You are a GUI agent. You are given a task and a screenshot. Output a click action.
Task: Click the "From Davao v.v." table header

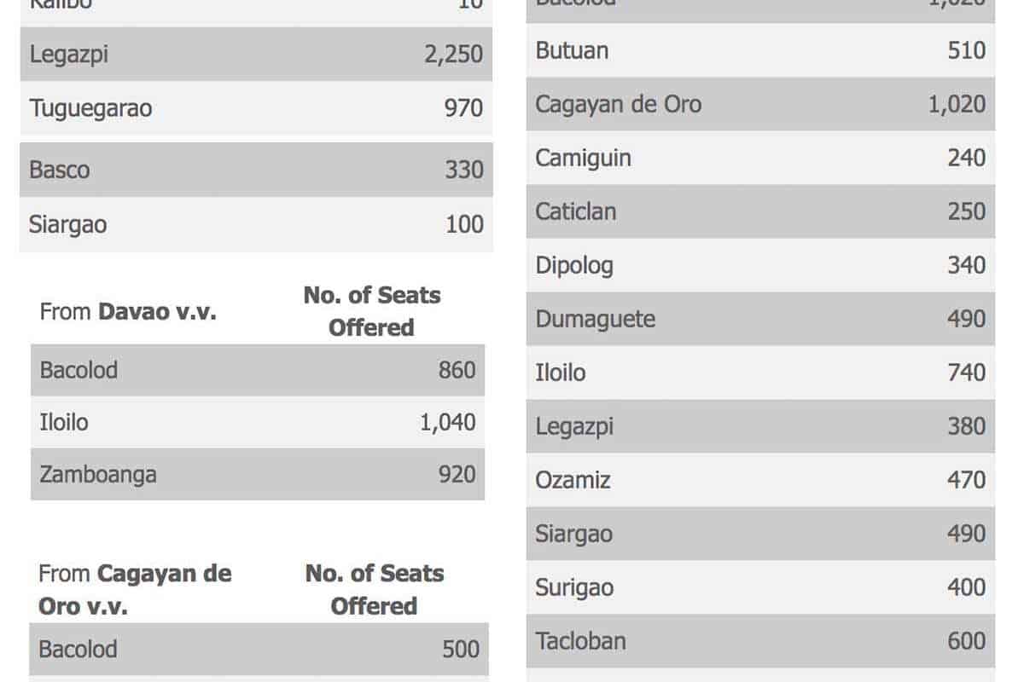click(128, 311)
